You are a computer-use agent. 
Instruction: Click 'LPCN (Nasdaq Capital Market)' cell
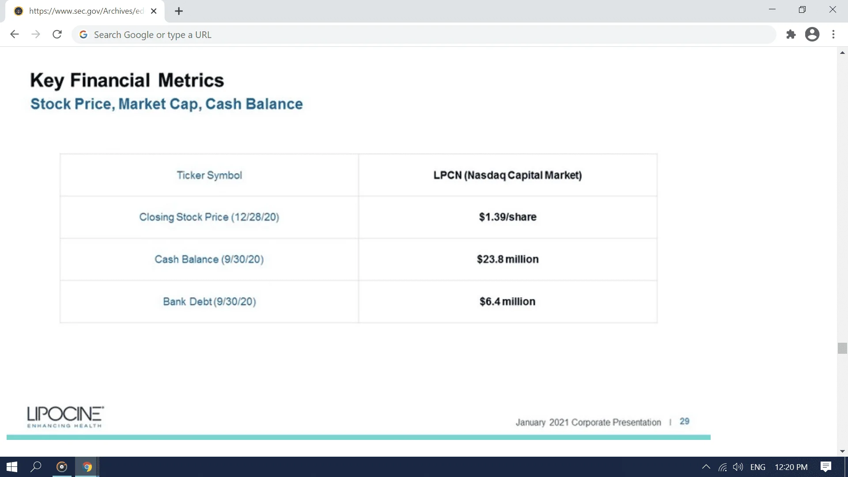(507, 175)
